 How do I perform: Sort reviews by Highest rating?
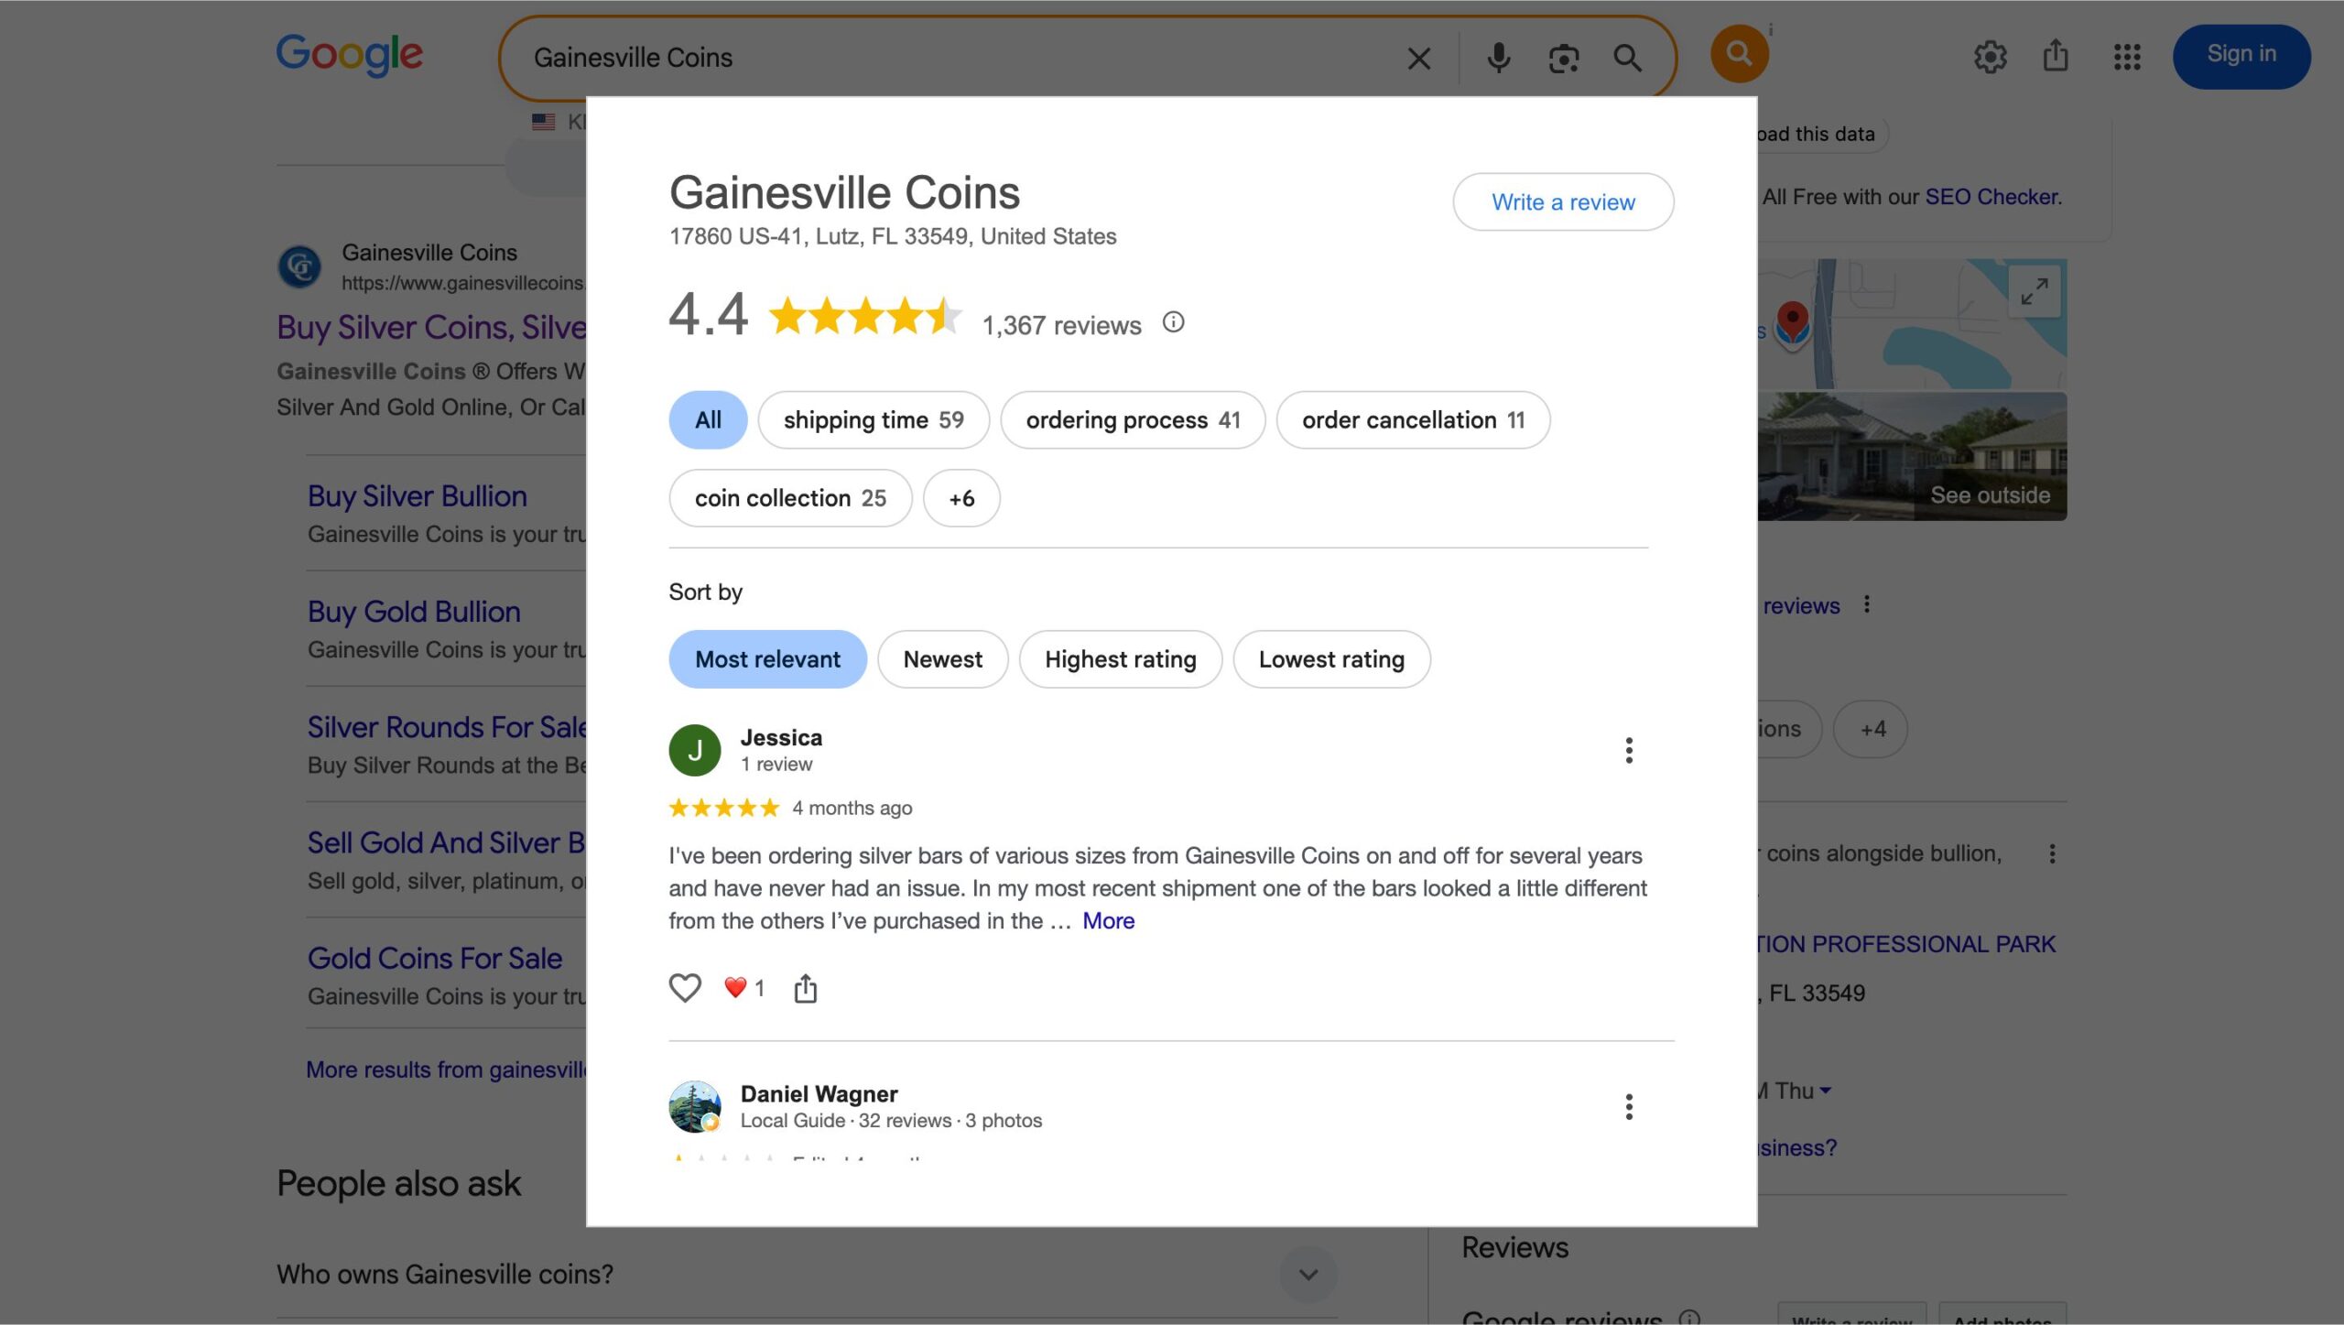pos(1120,659)
